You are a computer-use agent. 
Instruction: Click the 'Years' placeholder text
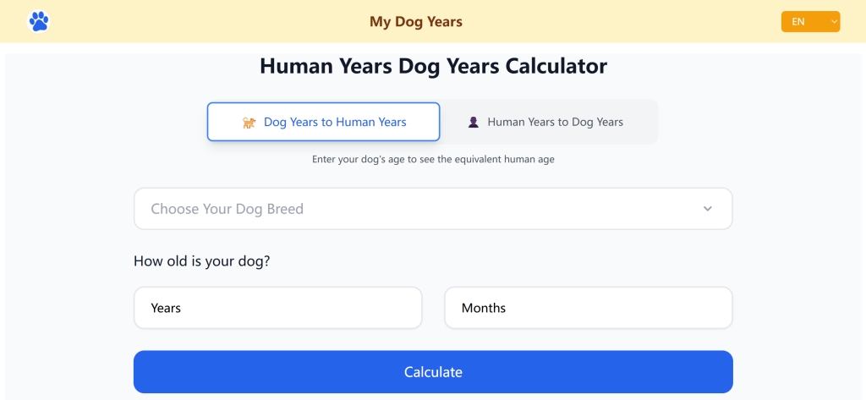pyautogui.click(x=166, y=308)
